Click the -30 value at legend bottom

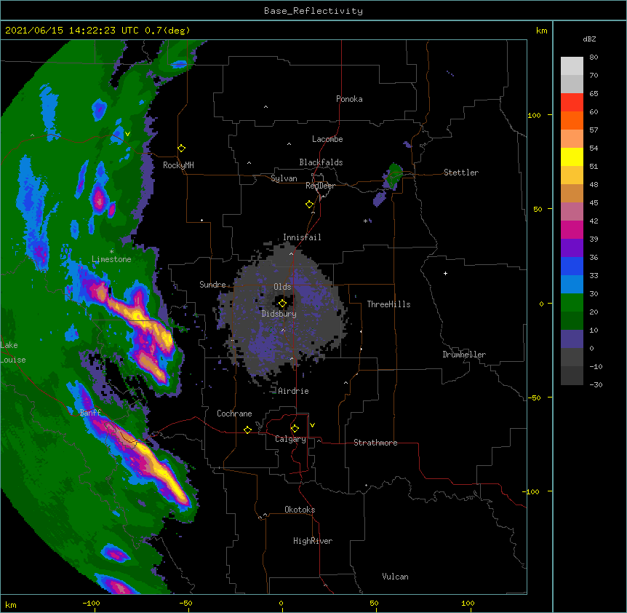[x=596, y=384]
